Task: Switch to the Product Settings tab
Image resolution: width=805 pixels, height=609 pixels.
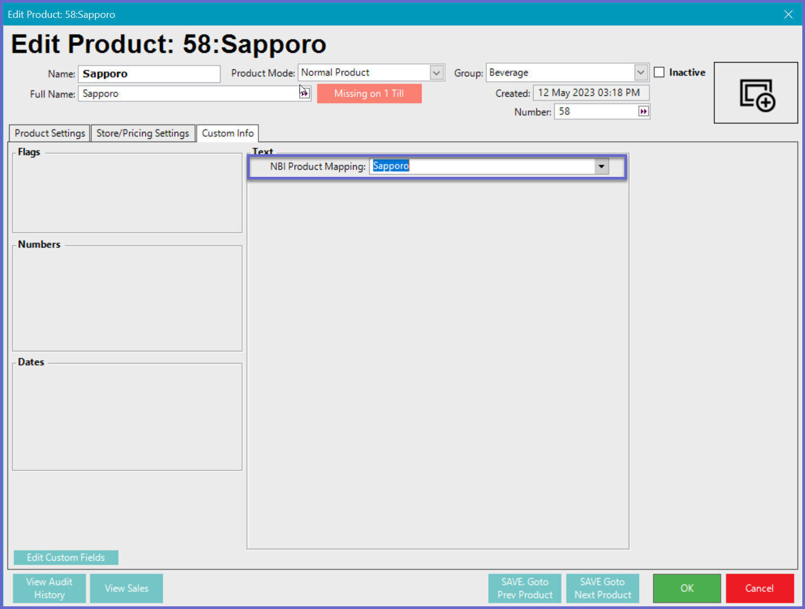Action: pos(50,133)
